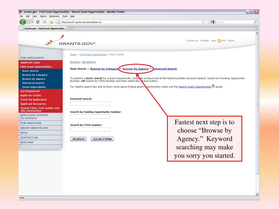Click the Funding Opportunity Number field
Image resolution: width=279 pixels, height=209 pixels.
[90, 116]
